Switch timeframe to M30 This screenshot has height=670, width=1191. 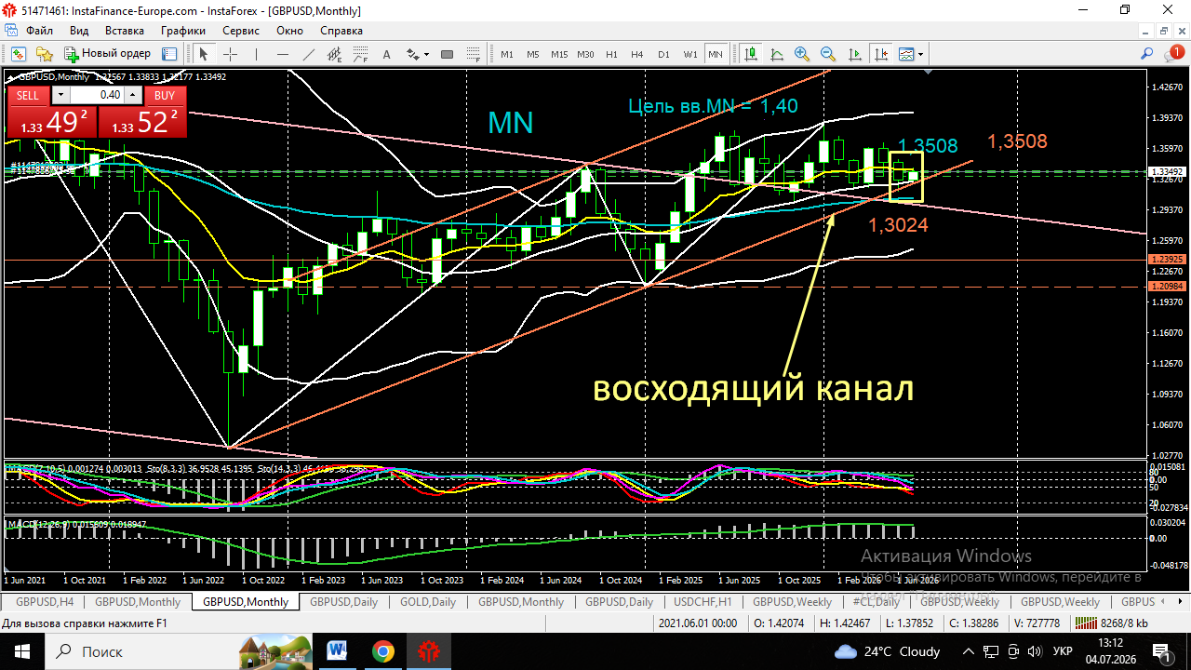click(x=585, y=54)
